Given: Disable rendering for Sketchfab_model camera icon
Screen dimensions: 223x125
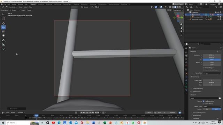Looking at the screenshot, I should tap(220, 19).
